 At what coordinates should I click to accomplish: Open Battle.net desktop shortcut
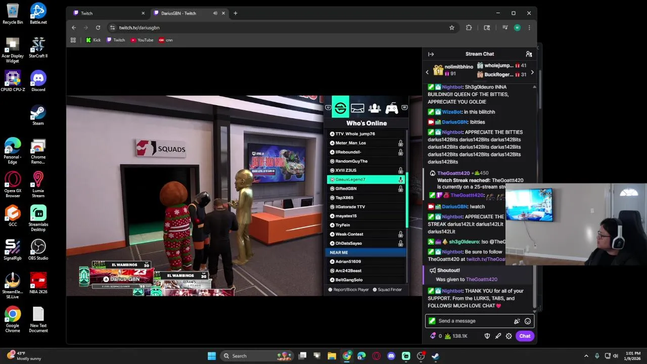pyautogui.click(x=38, y=14)
